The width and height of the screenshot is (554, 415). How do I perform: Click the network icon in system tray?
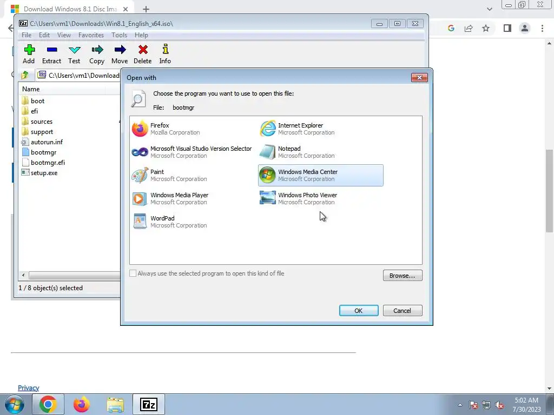point(486,405)
